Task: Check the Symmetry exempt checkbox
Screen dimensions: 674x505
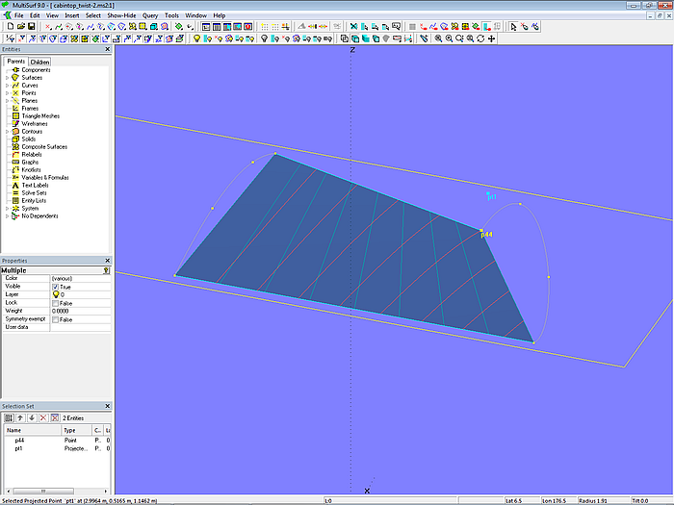Action: tap(55, 319)
